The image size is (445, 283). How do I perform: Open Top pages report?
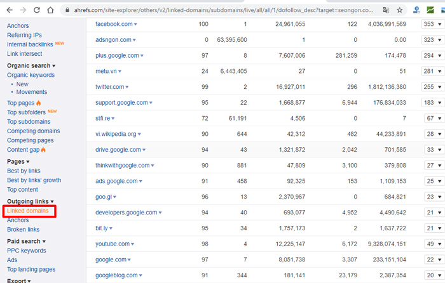tap(21, 103)
